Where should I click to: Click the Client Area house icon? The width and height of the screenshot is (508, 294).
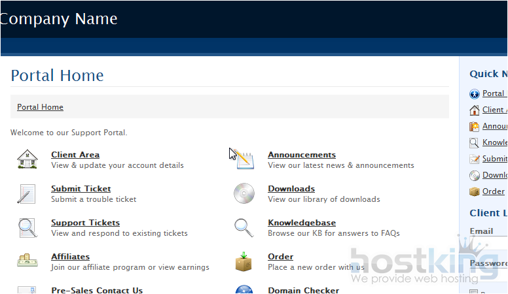point(27,159)
